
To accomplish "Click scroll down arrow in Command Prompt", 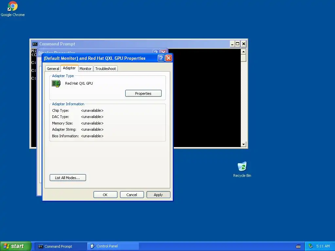I will (243, 144).
